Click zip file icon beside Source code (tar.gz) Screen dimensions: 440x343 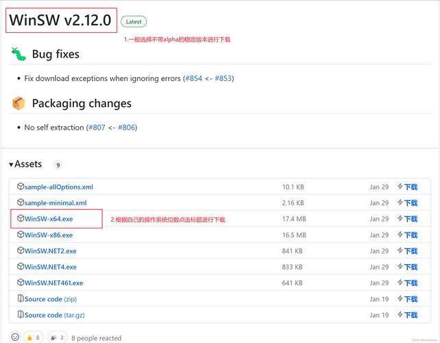(x=21, y=314)
